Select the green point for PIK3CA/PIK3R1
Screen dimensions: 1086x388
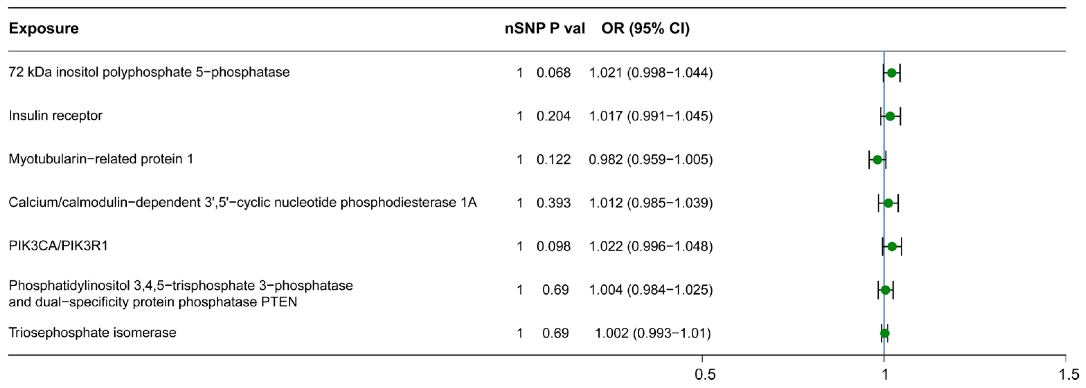(x=892, y=247)
